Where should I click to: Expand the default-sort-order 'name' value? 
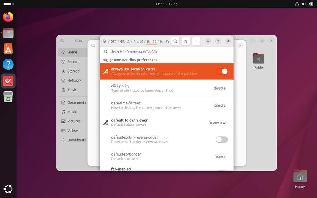(220, 157)
